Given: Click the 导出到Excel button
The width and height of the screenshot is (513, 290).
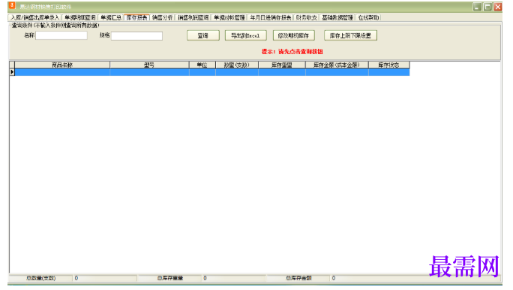Looking at the screenshot, I should pos(246,35).
